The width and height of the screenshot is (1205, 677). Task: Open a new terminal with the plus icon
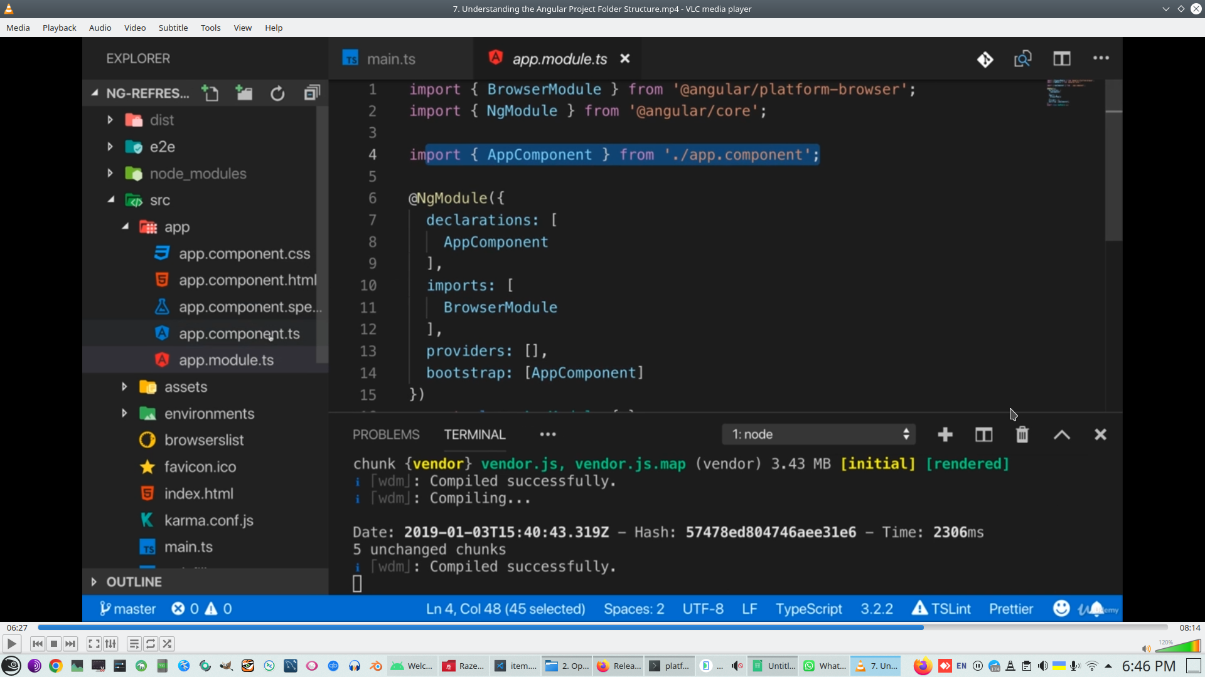pyautogui.click(x=945, y=434)
